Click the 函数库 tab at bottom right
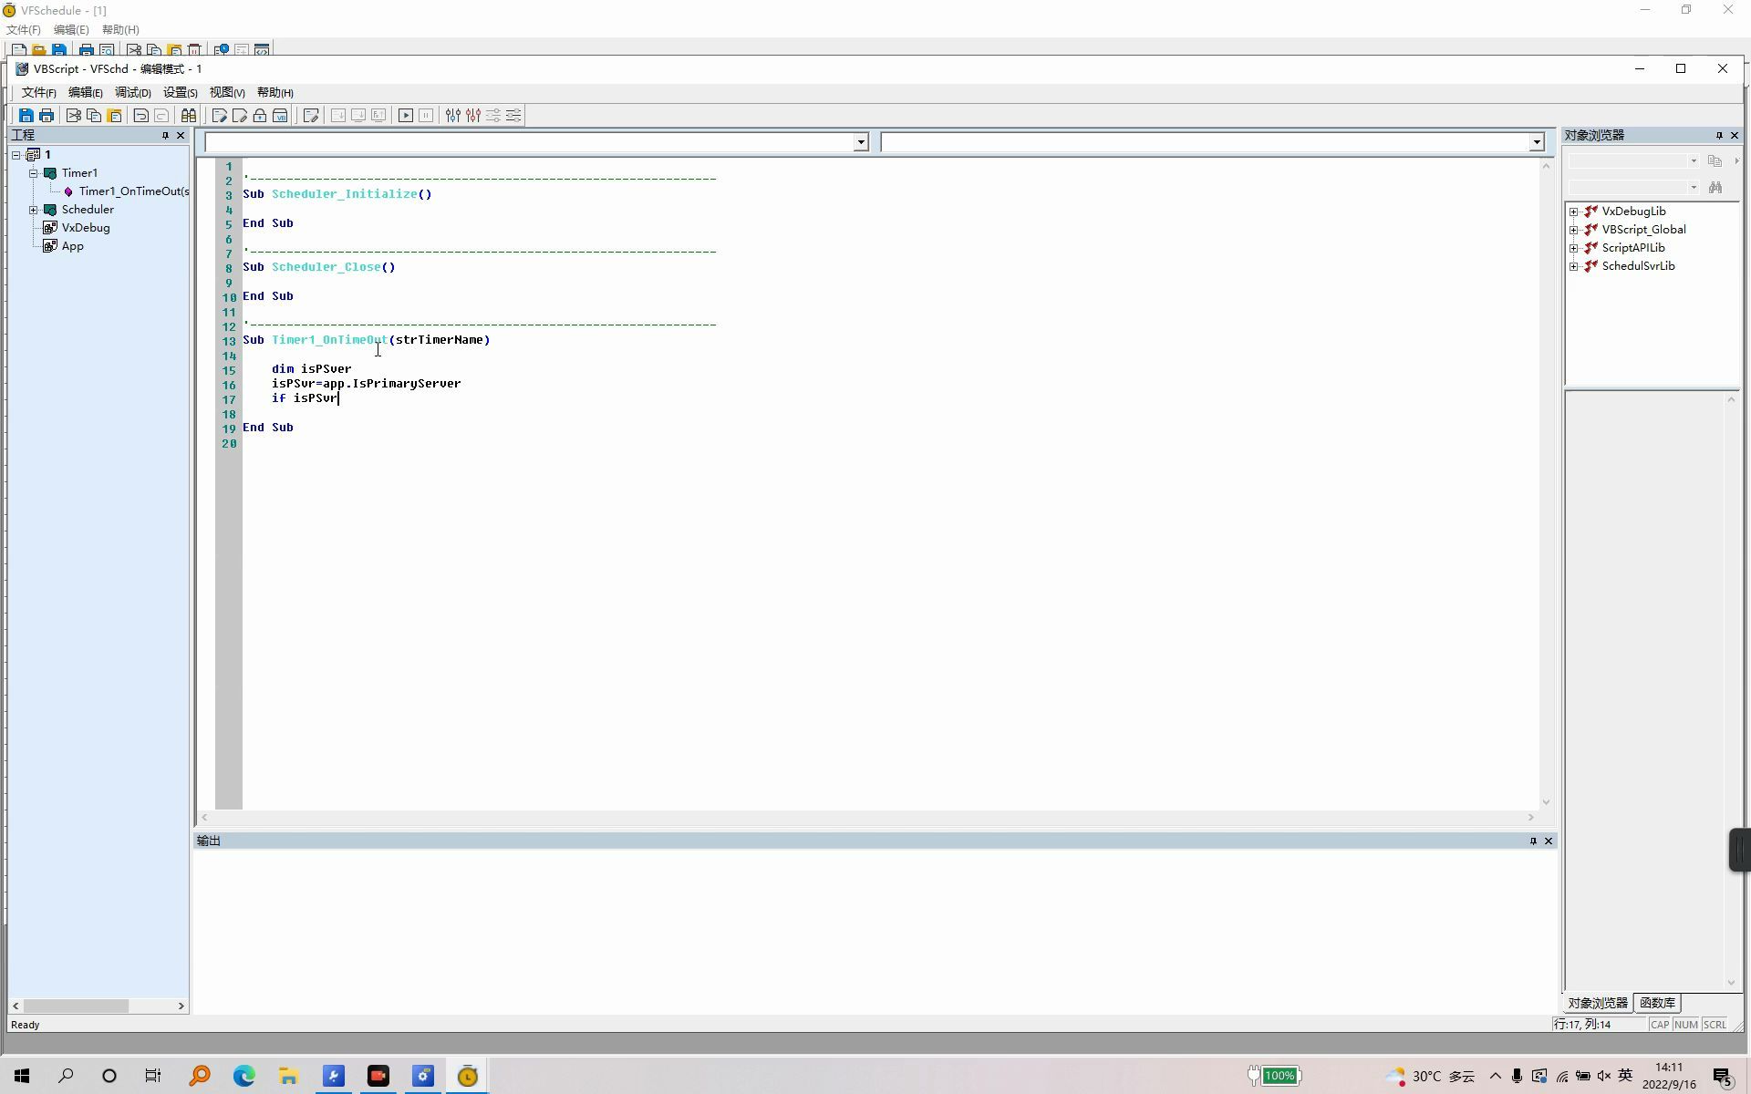The height and width of the screenshot is (1094, 1751). (1659, 1002)
